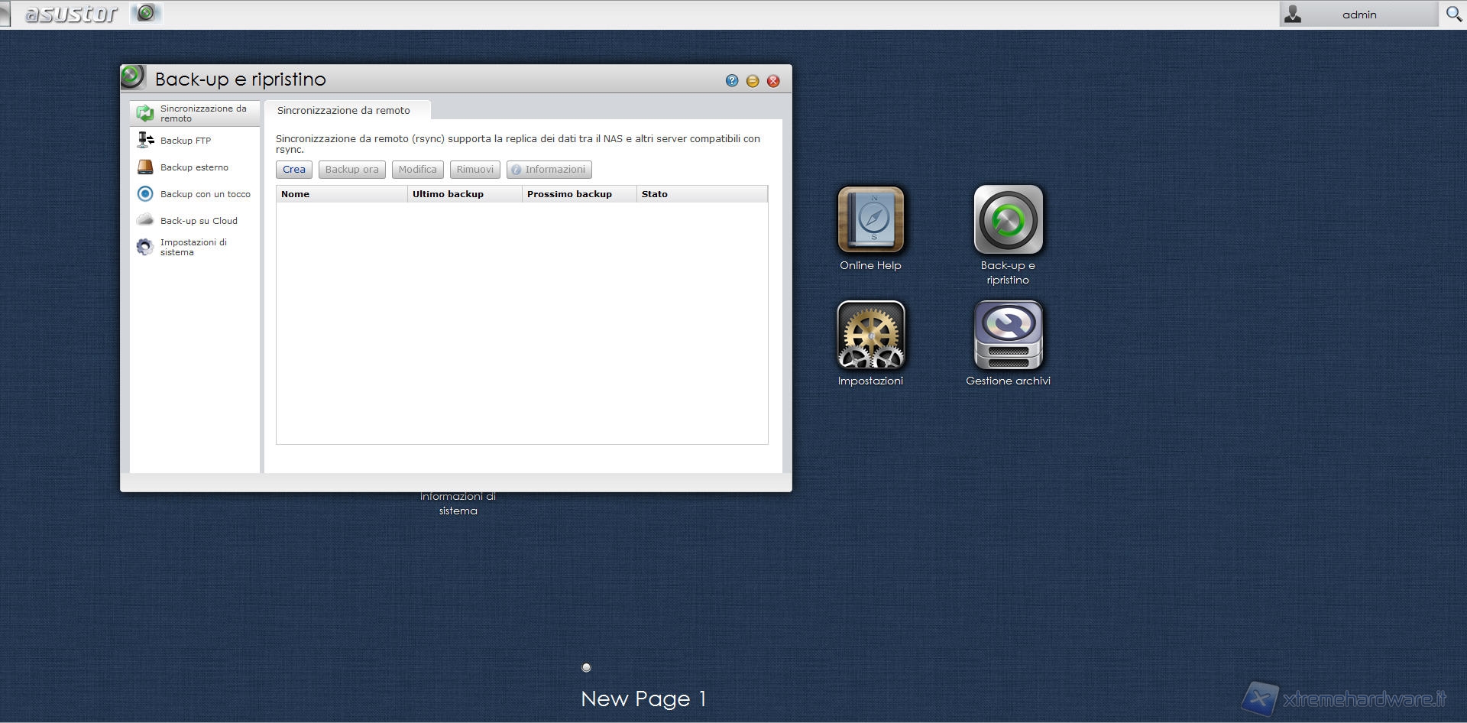Select Backup esterno in sidebar
This screenshot has height=723, width=1467.
pos(194,167)
